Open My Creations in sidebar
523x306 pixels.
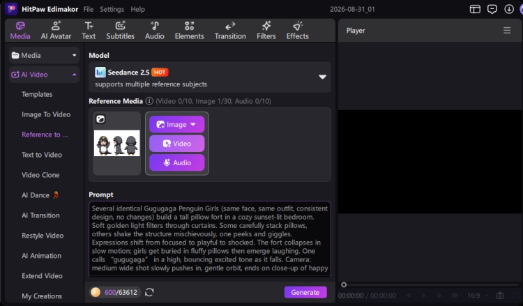(x=42, y=296)
